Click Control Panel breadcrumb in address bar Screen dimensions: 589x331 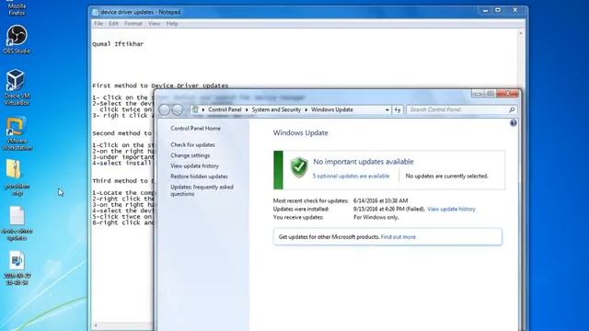pos(225,109)
